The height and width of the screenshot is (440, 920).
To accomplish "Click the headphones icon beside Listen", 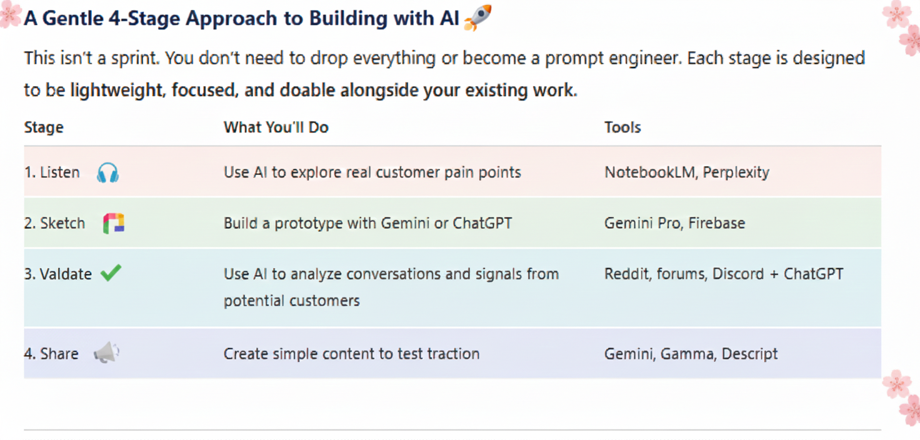I will click(107, 172).
